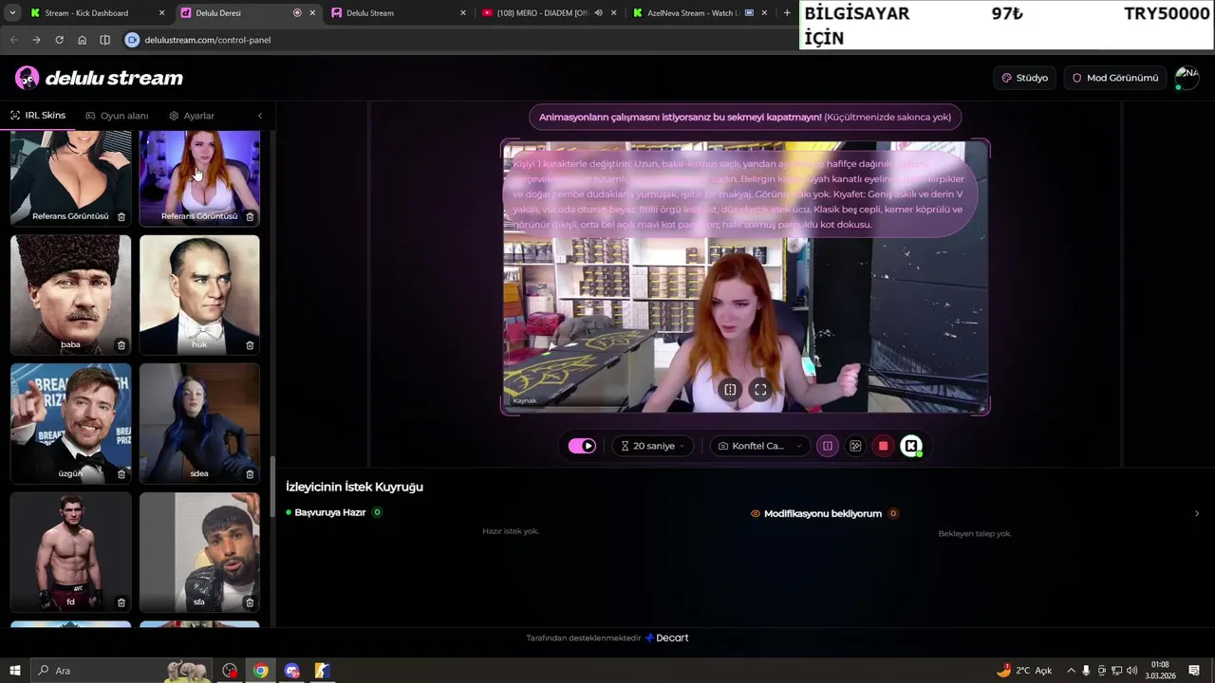
Task: Delete the sdea skin via trash icon
Action: 250,473
